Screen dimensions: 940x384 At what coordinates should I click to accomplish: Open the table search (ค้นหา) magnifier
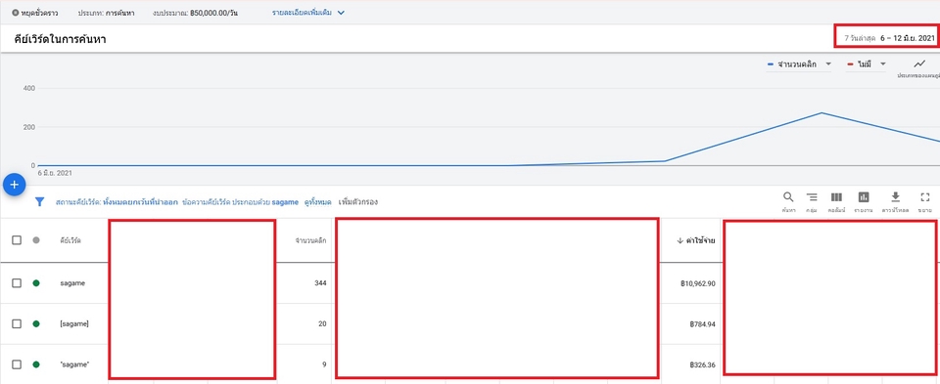click(788, 197)
